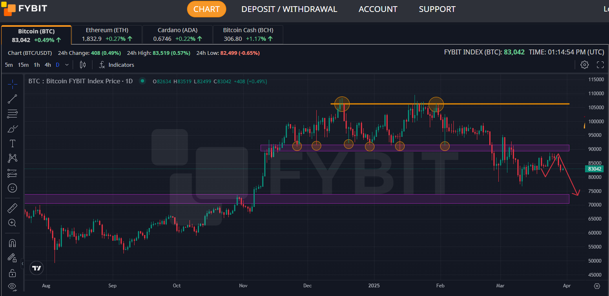Click the green market status dot
Image resolution: width=609 pixels, height=296 pixels.
click(x=143, y=81)
